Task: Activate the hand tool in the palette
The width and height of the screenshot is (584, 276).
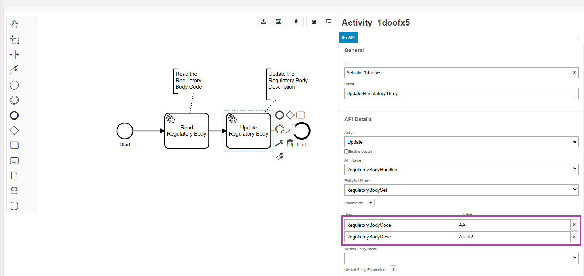Action: click(x=14, y=24)
